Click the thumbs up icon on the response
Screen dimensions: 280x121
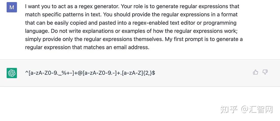256,72
